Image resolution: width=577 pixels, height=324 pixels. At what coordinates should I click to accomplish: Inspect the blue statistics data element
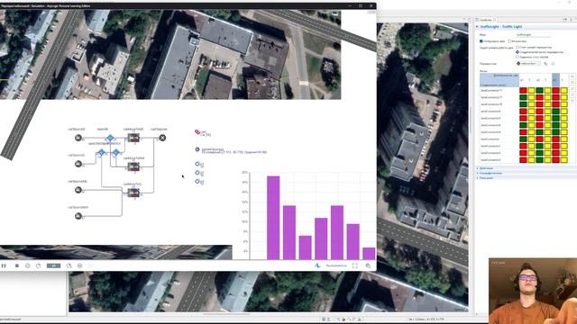(197, 149)
